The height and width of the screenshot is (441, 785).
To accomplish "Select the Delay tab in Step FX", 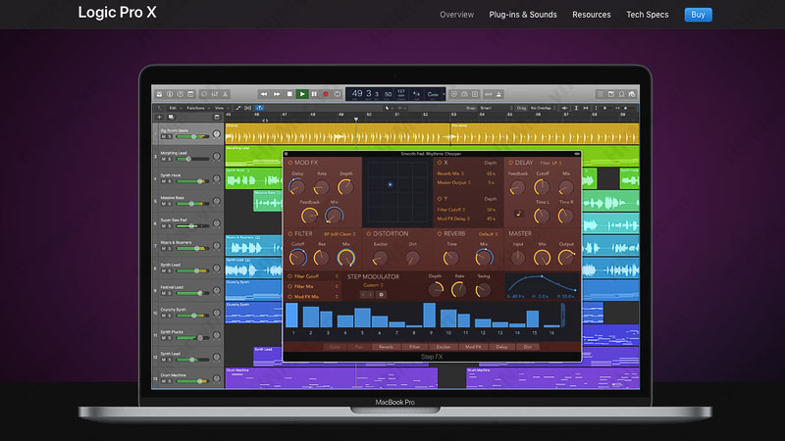I will click(x=501, y=347).
